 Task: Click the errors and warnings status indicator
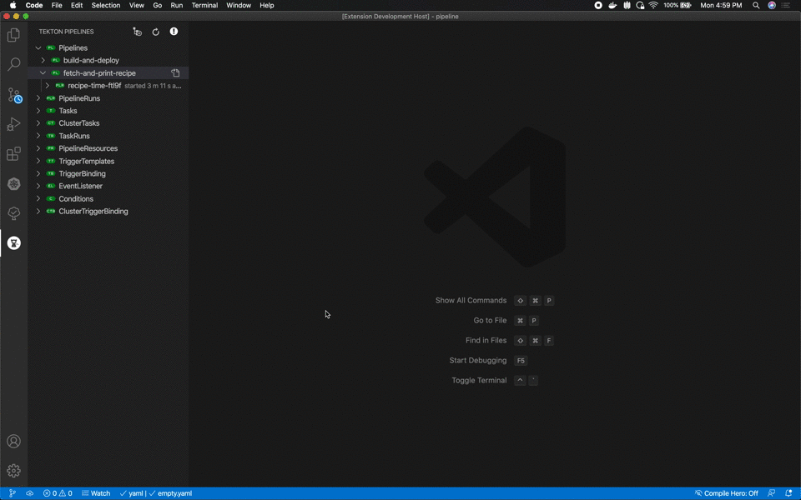tap(58, 493)
